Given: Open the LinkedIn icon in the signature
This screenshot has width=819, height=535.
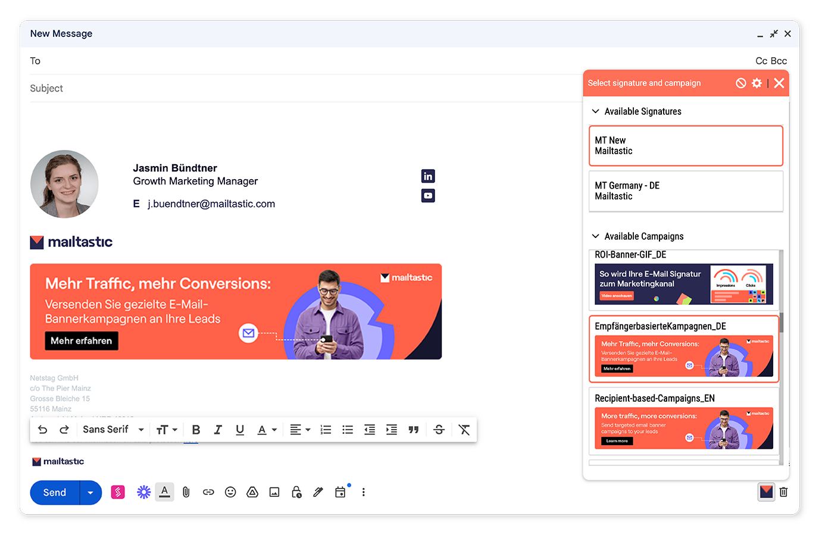Looking at the screenshot, I should click(x=428, y=176).
